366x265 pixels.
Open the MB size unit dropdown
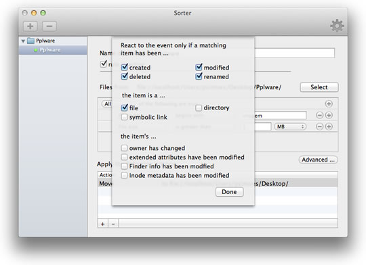click(290, 126)
